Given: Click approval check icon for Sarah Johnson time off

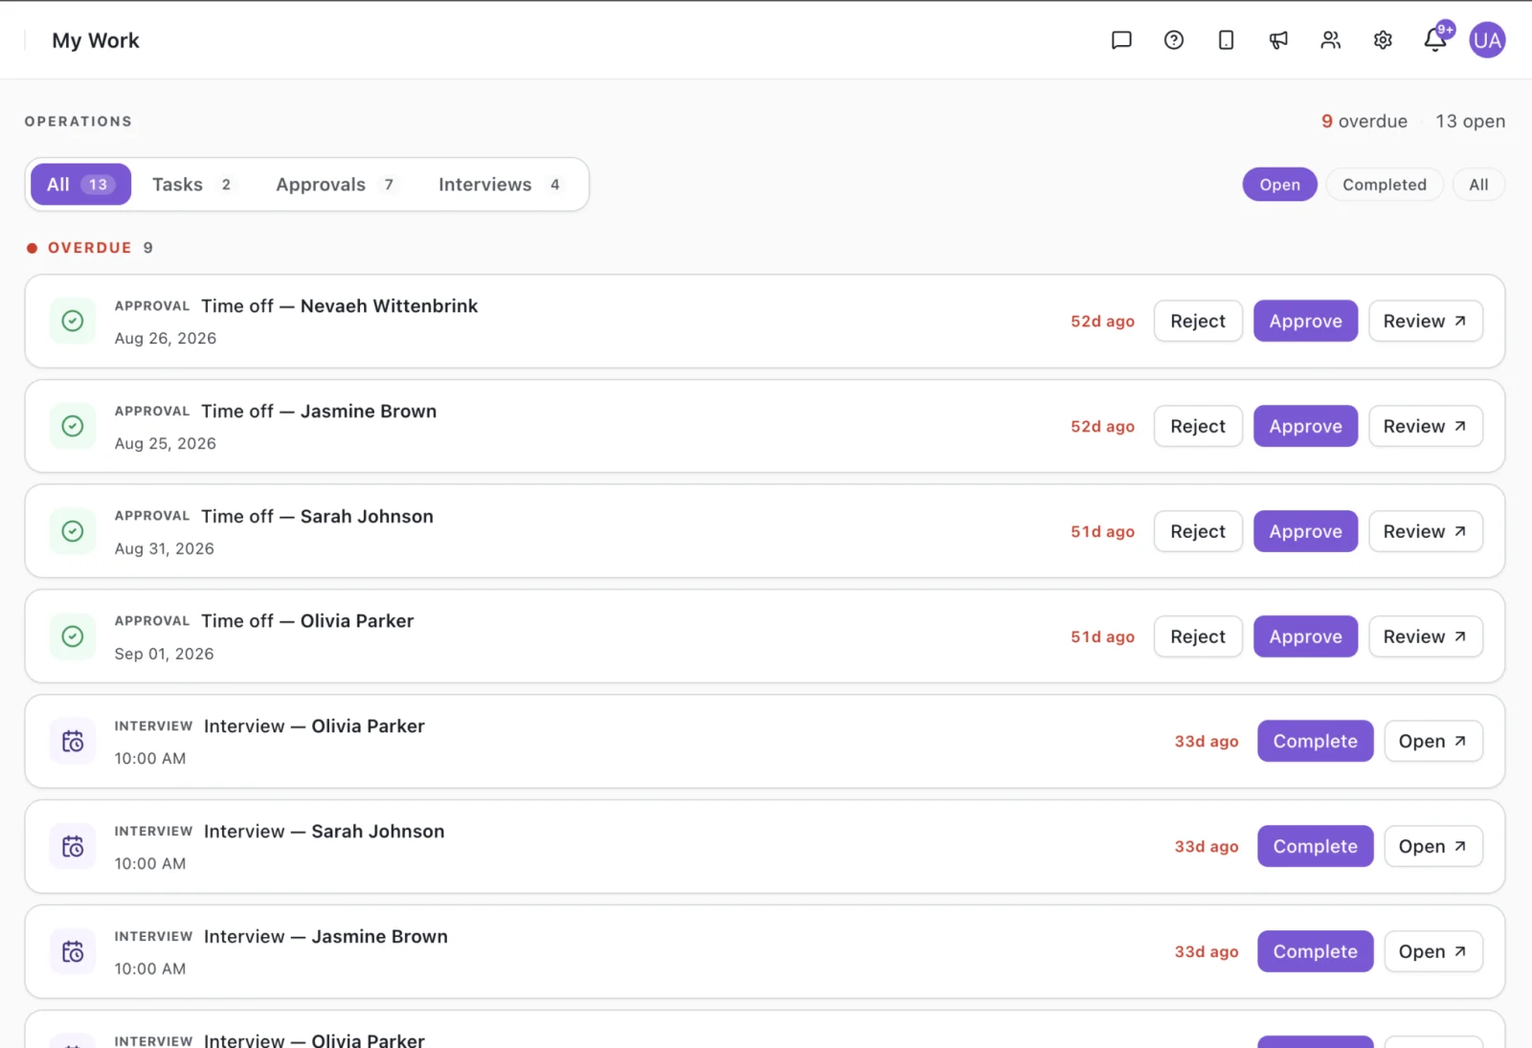Looking at the screenshot, I should click(73, 531).
